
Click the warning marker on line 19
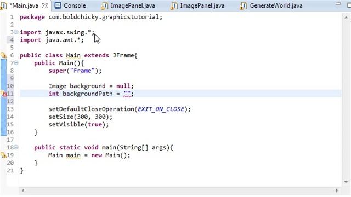tap(3, 155)
